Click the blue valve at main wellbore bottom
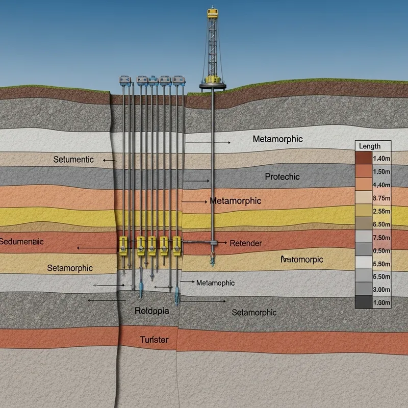Screen dimensions: 408x408 pyautogui.click(x=213, y=259)
